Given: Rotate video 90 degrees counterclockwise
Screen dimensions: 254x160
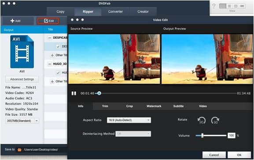Looking at the screenshot, I should click(202, 120).
